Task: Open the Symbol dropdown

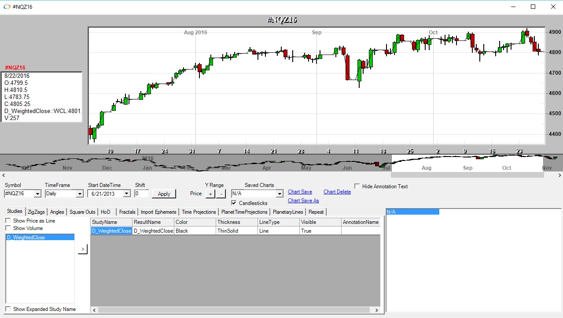Action: pos(37,194)
